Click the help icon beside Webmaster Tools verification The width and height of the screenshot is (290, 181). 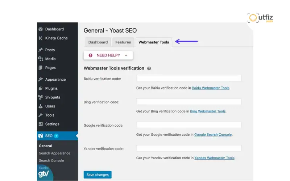pyautogui.click(x=149, y=68)
